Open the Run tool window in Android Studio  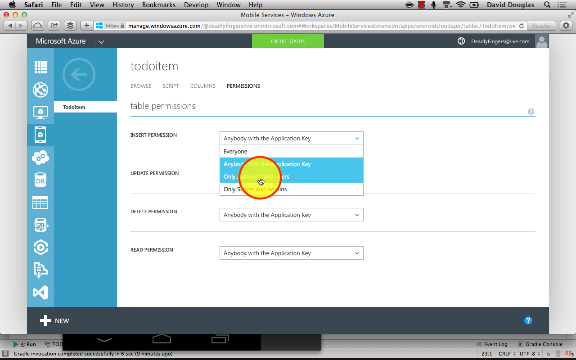click(24, 344)
